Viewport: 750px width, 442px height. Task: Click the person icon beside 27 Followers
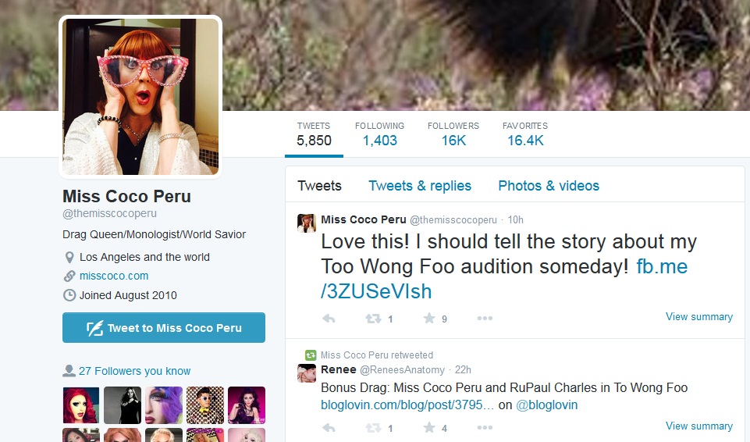(69, 371)
